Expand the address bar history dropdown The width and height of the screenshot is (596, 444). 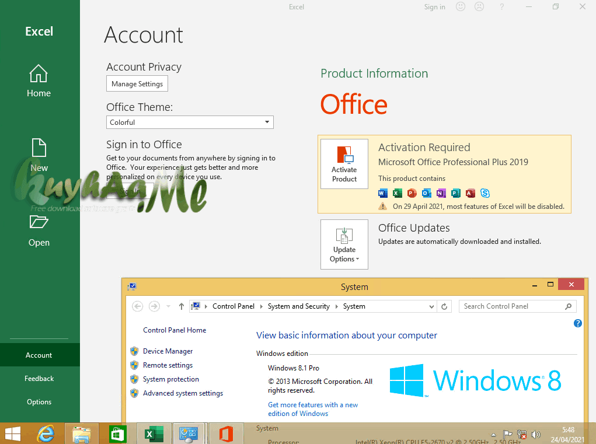click(431, 306)
